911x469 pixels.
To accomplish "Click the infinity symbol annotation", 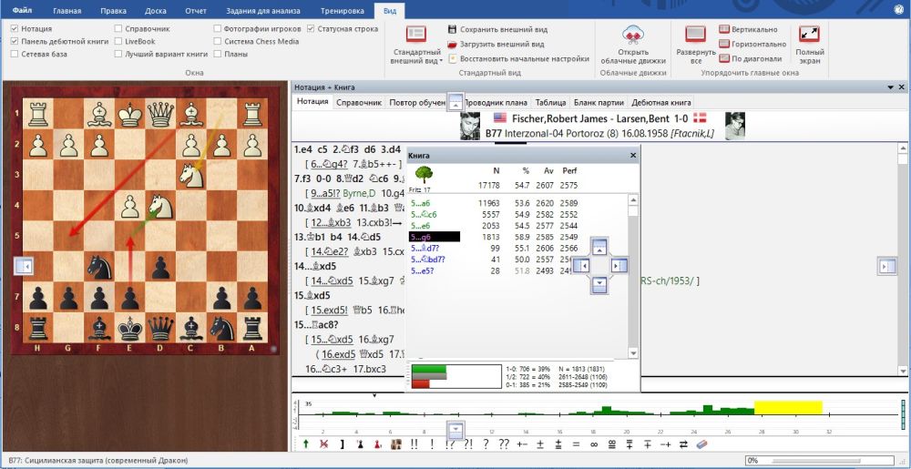I will point(593,444).
